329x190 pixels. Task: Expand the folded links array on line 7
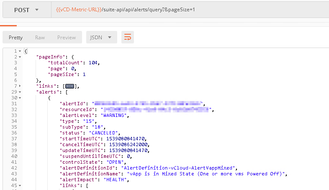click(20, 86)
